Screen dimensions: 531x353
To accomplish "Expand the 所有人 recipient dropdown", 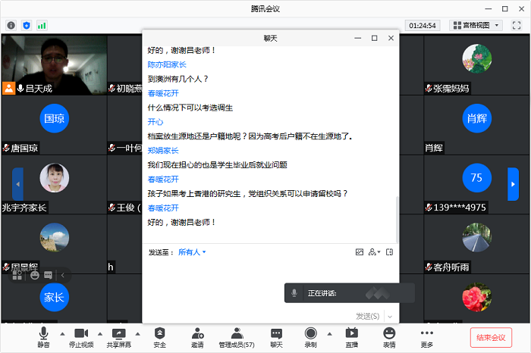I will coord(192,251).
